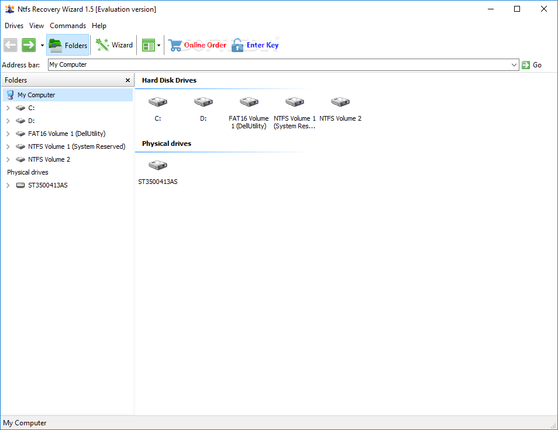Click the green Forward navigation arrow
The height and width of the screenshot is (430, 558).
click(29, 45)
